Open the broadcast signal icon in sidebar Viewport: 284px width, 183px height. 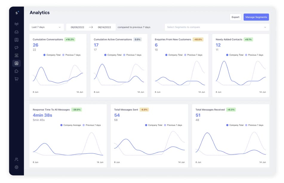tap(16, 24)
